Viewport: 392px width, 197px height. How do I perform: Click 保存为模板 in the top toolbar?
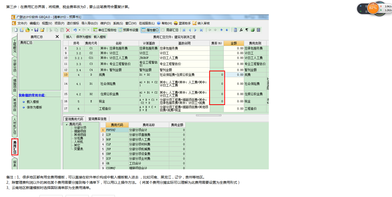pyautogui.click(x=84, y=37)
